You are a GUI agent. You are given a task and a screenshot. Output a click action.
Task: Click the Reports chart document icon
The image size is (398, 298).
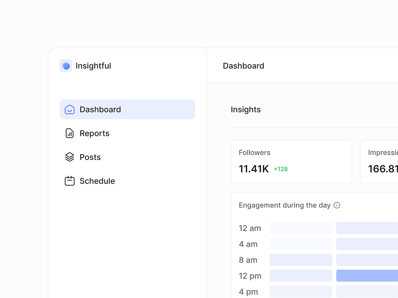coord(70,133)
